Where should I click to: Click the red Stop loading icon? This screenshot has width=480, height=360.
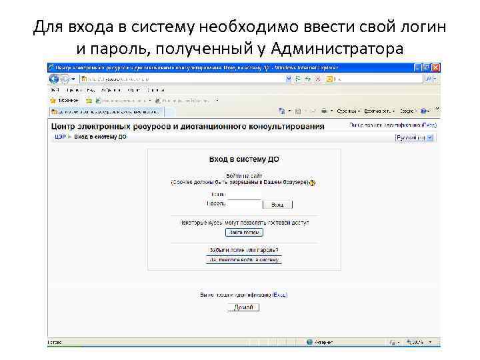(x=318, y=79)
